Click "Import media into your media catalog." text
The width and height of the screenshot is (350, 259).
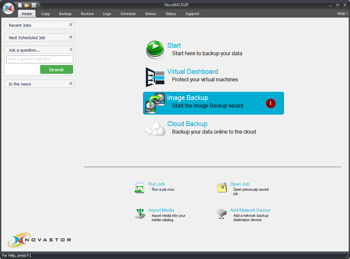pos(168,218)
